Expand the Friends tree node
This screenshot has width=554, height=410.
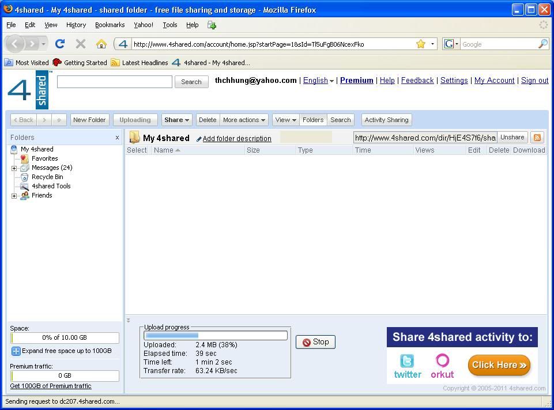pyautogui.click(x=14, y=196)
